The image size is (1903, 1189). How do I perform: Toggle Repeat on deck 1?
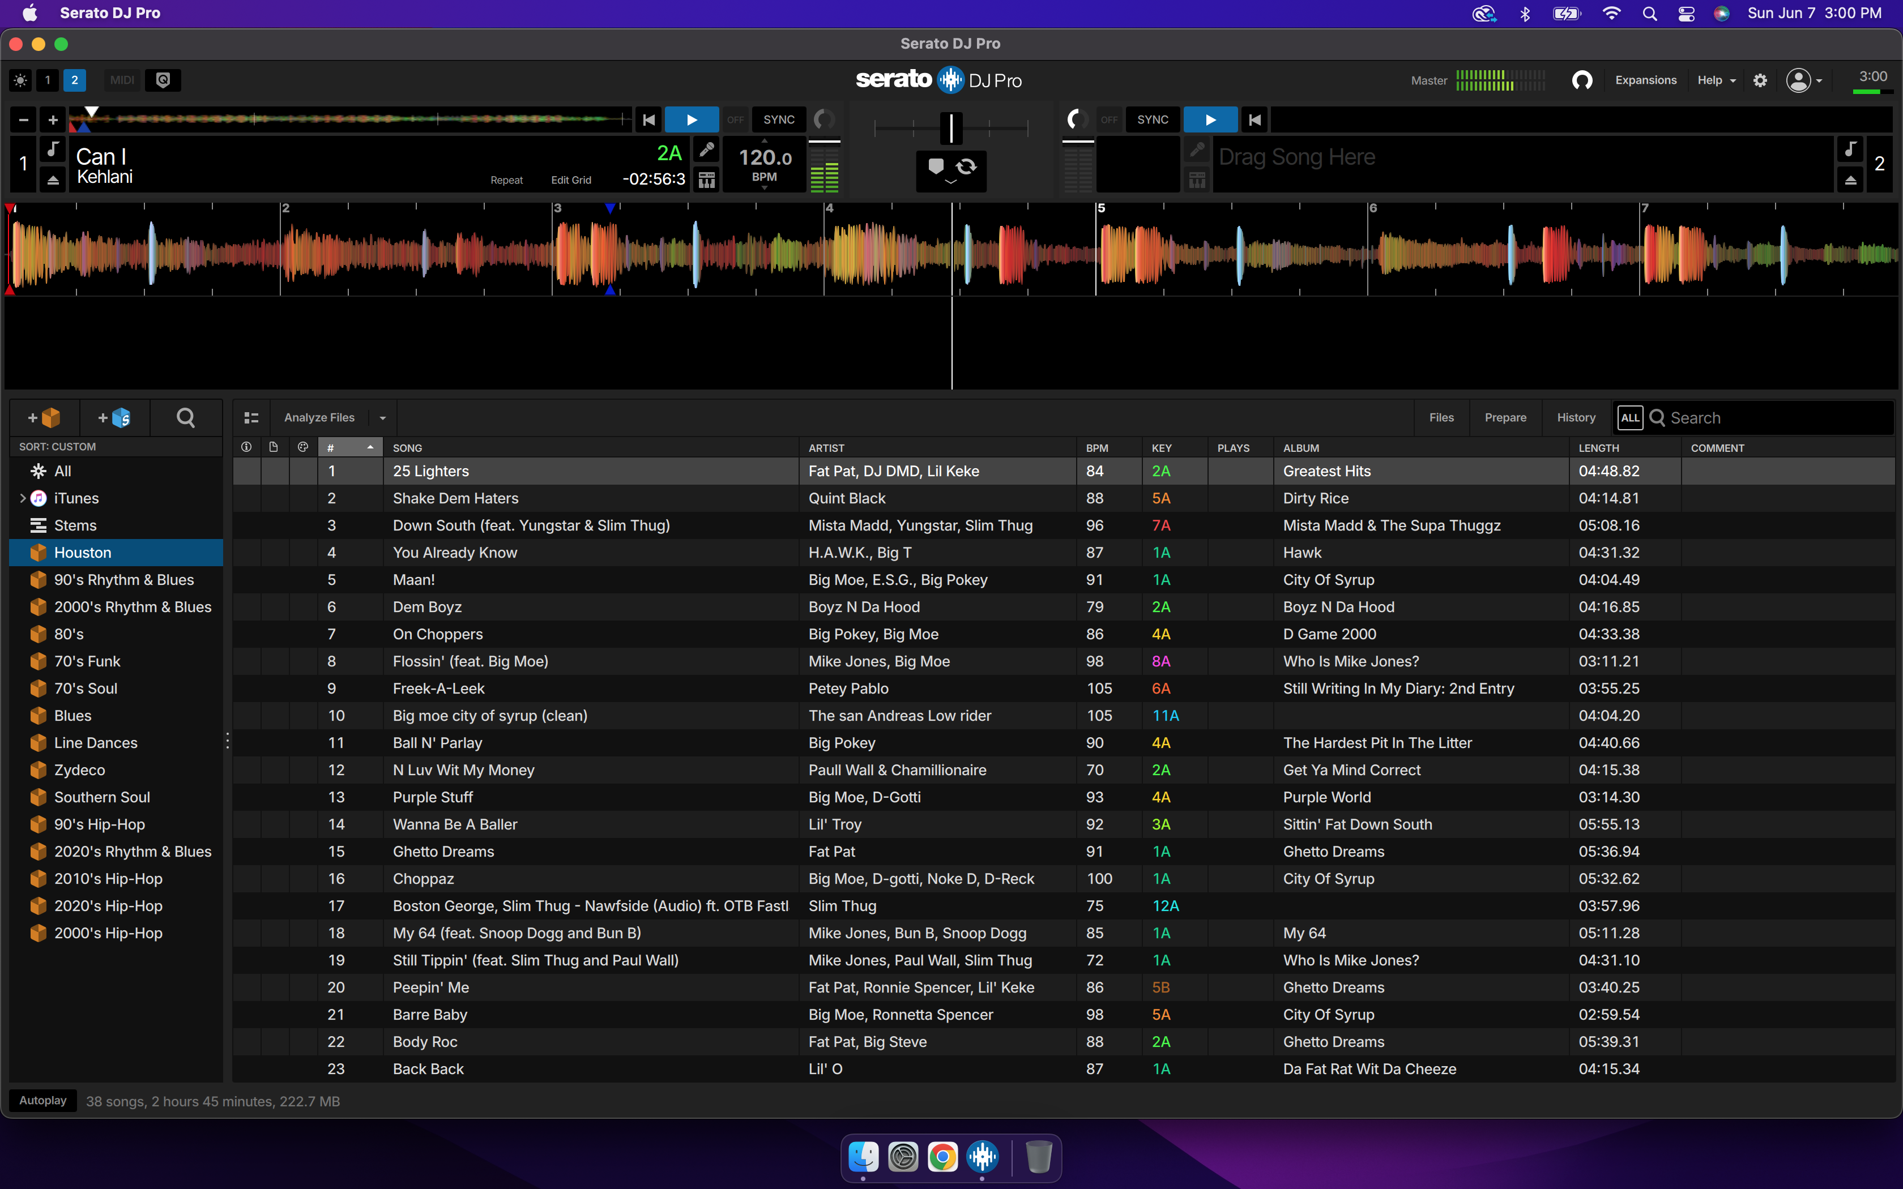click(506, 180)
